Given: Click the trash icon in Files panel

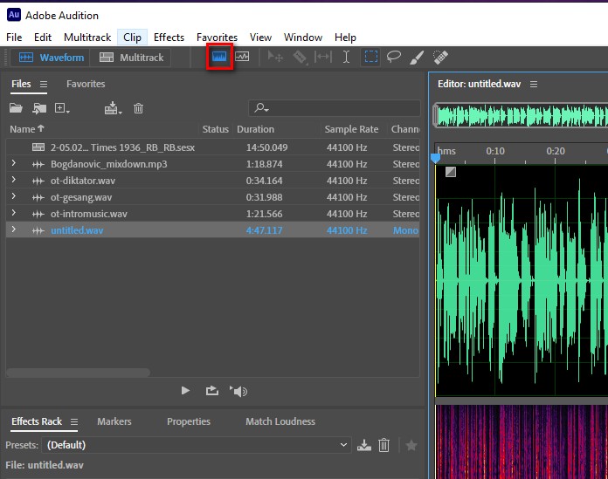Looking at the screenshot, I should 138,108.
